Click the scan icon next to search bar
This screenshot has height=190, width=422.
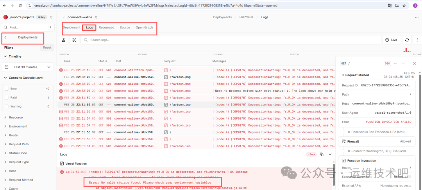(x=74, y=40)
